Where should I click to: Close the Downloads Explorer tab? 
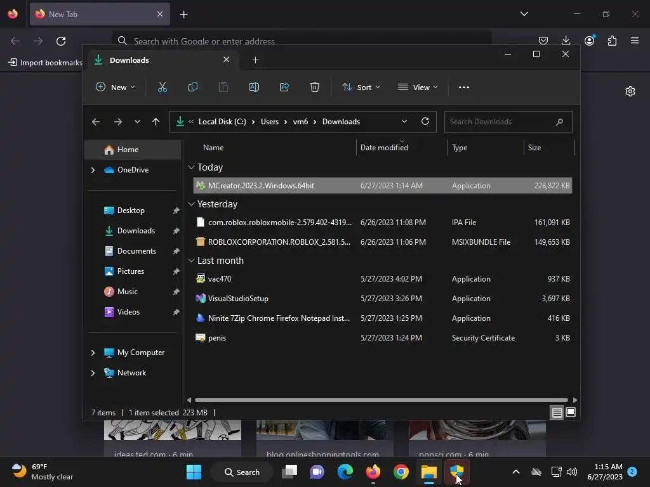click(227, 60)
